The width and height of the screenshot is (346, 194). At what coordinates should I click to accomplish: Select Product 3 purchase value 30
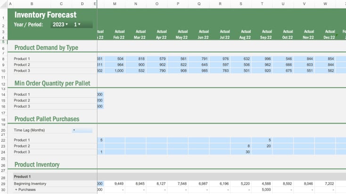(241, 152)
